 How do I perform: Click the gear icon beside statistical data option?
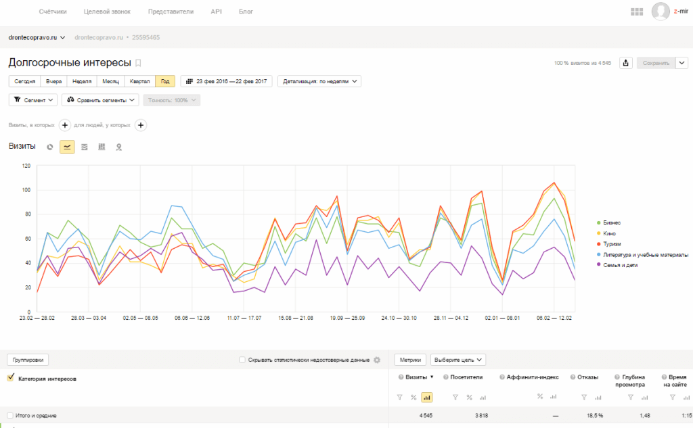377,360
